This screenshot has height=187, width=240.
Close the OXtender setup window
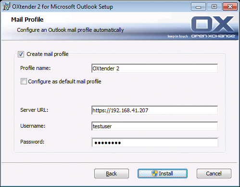230,7
